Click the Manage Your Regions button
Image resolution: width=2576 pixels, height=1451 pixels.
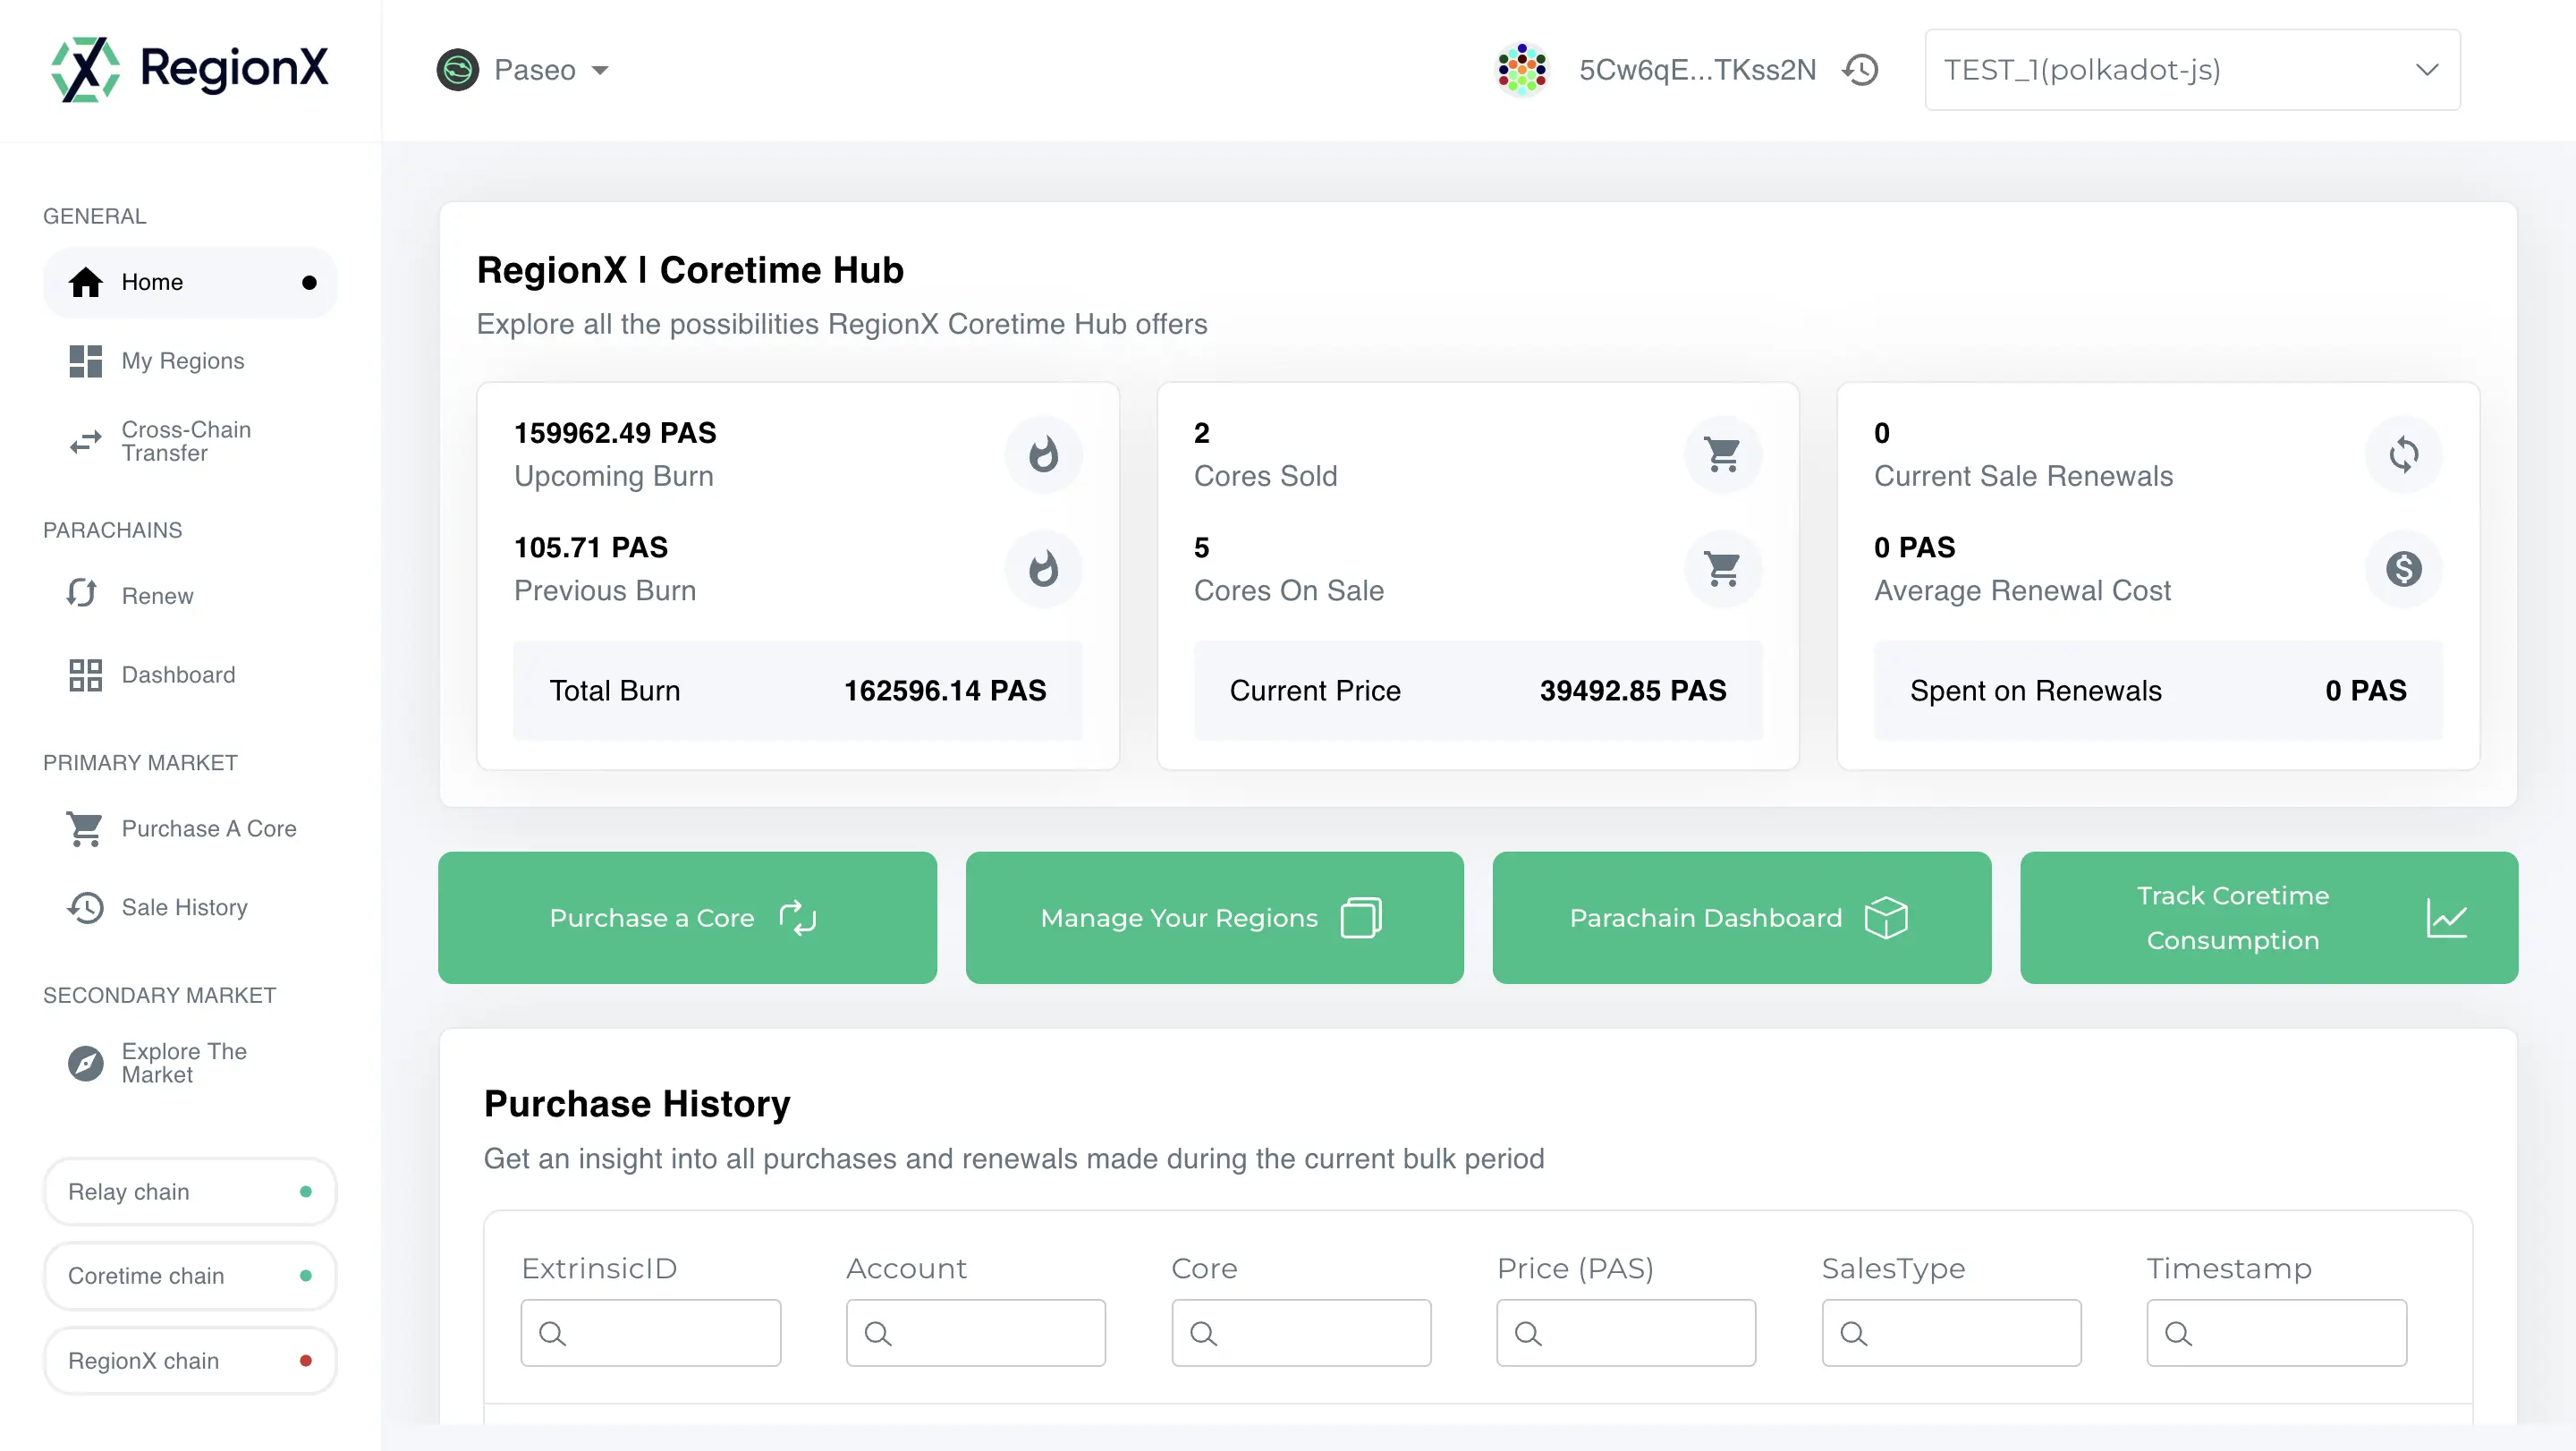(x=1216, y=917)
